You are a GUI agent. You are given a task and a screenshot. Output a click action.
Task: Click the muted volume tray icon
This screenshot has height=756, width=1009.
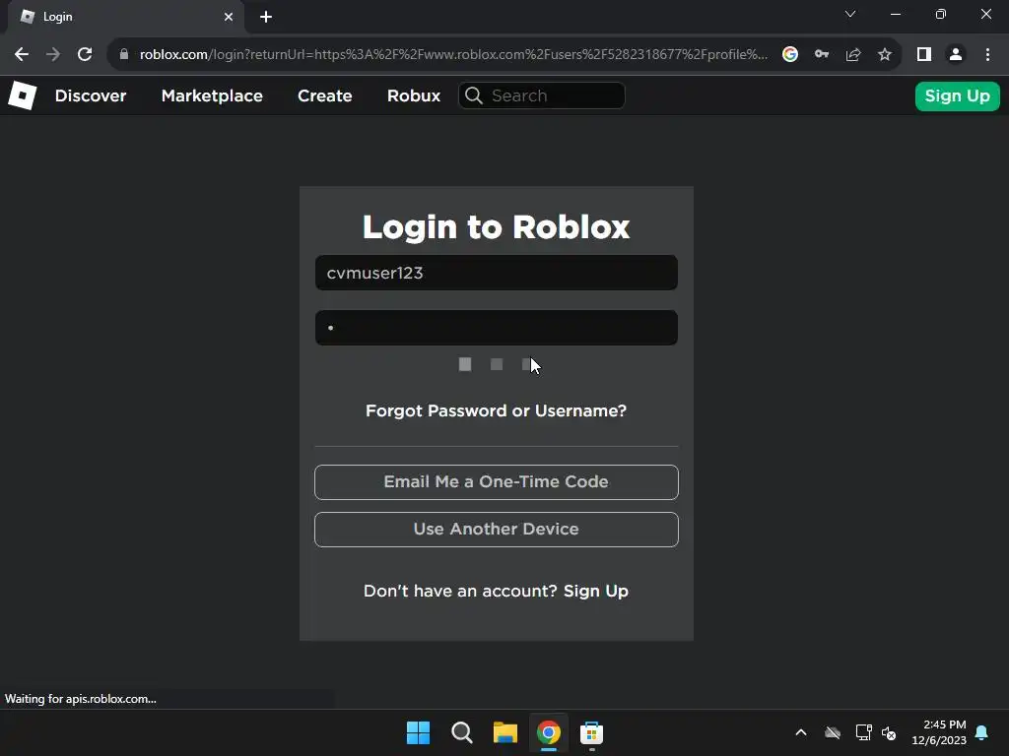tap(890, 732)
